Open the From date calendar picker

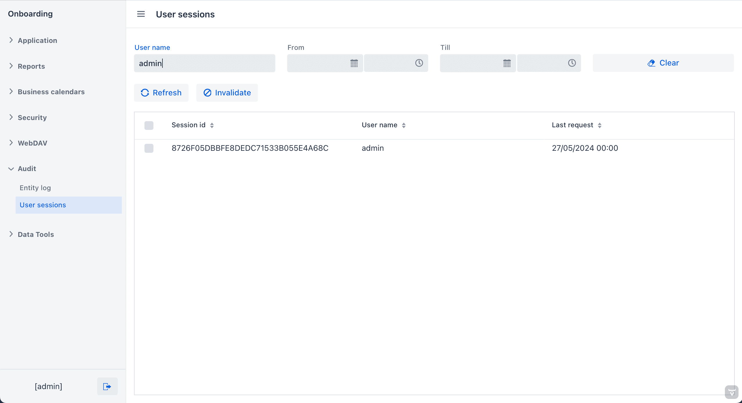354,63
